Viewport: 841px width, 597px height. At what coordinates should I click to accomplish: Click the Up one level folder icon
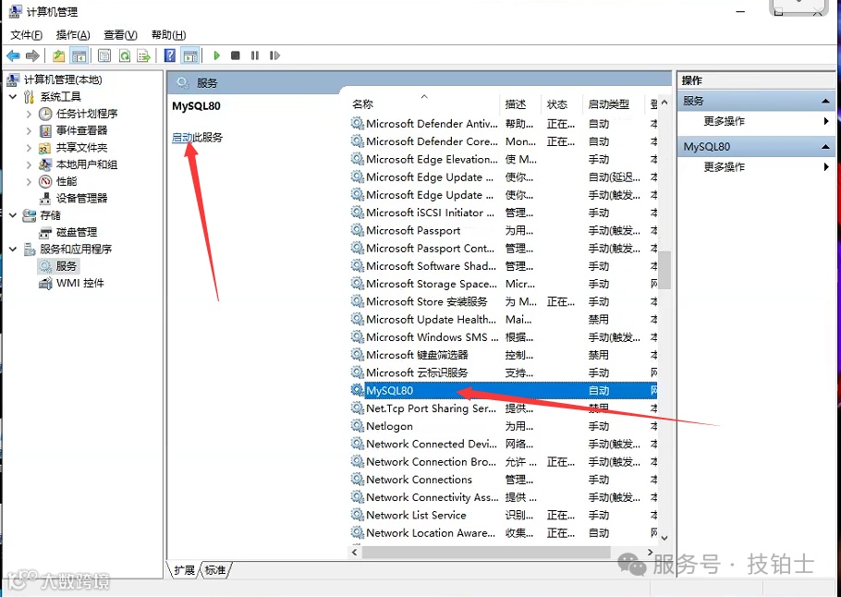point(59,55)
